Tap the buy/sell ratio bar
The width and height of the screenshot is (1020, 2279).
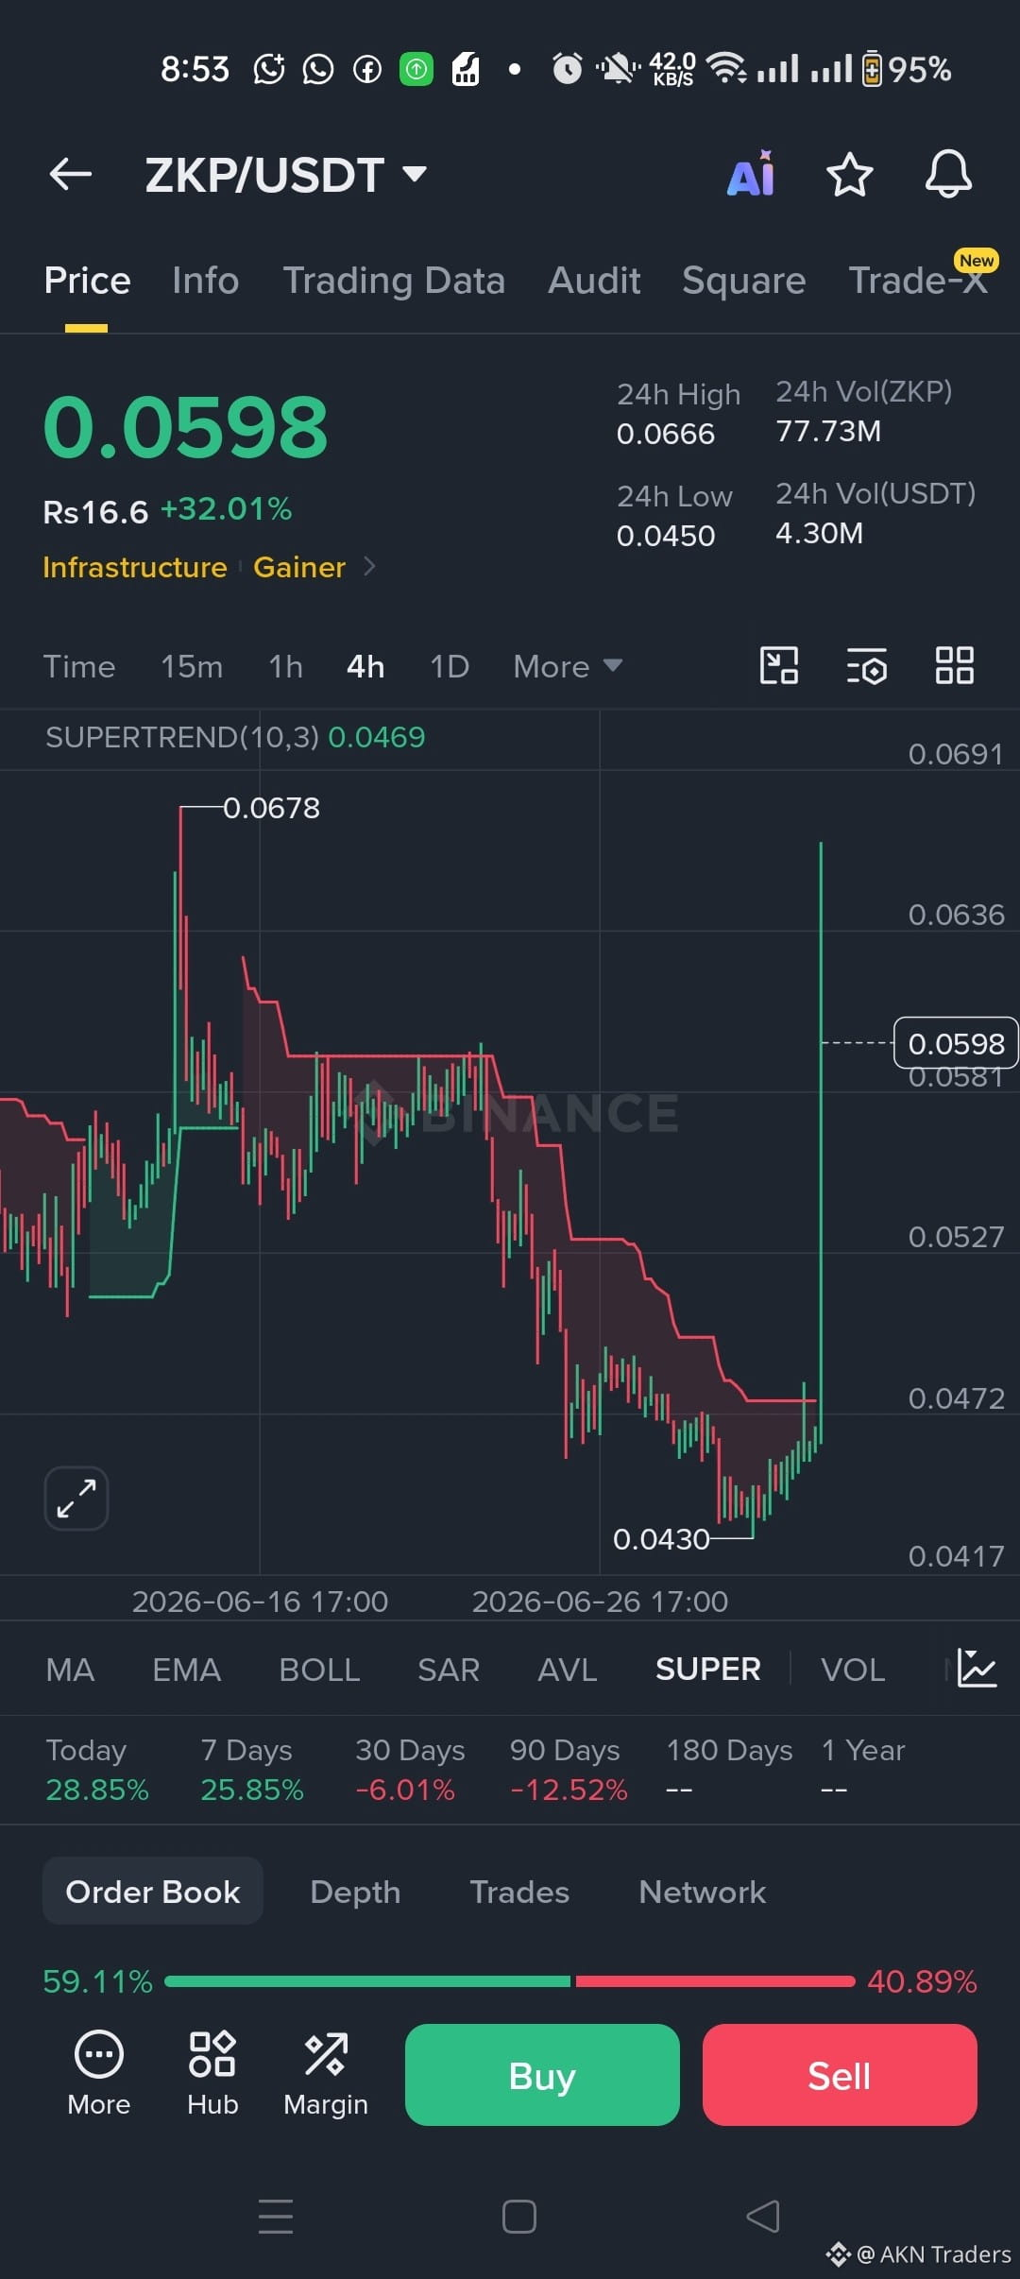(510, 1980)
